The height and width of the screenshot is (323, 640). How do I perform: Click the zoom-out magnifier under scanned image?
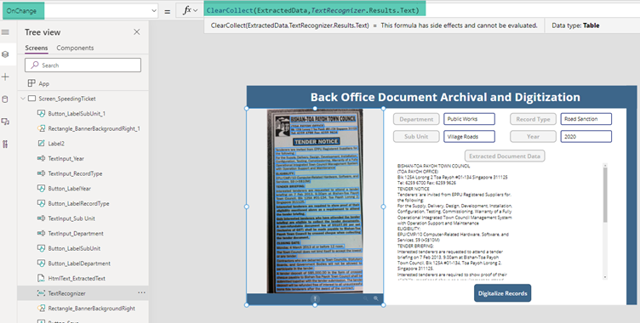click(365, 298)
